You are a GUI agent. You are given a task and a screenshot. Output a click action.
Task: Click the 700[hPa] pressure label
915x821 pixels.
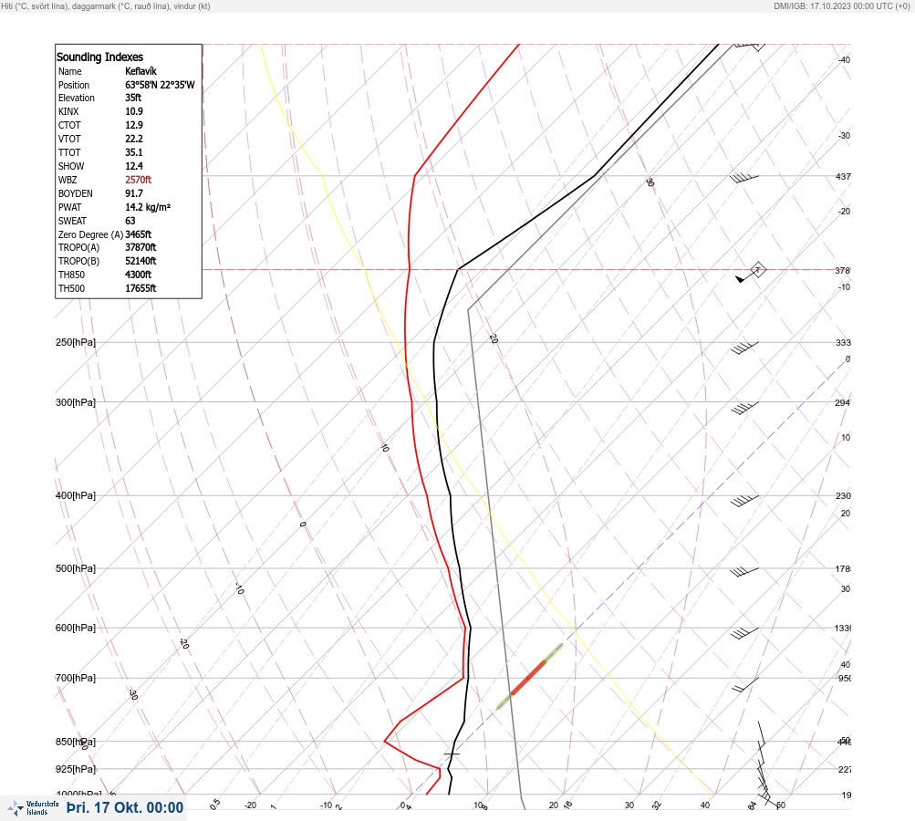76,678
